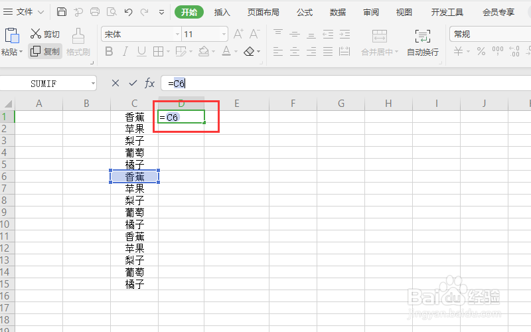Open Print Preview icon
531x332 pixels.
[112, 12]
